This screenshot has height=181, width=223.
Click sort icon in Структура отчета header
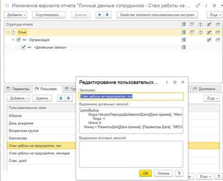(200, 24)
